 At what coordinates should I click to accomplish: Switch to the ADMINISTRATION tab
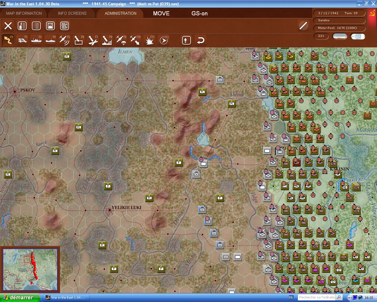[x=120, y=13]
